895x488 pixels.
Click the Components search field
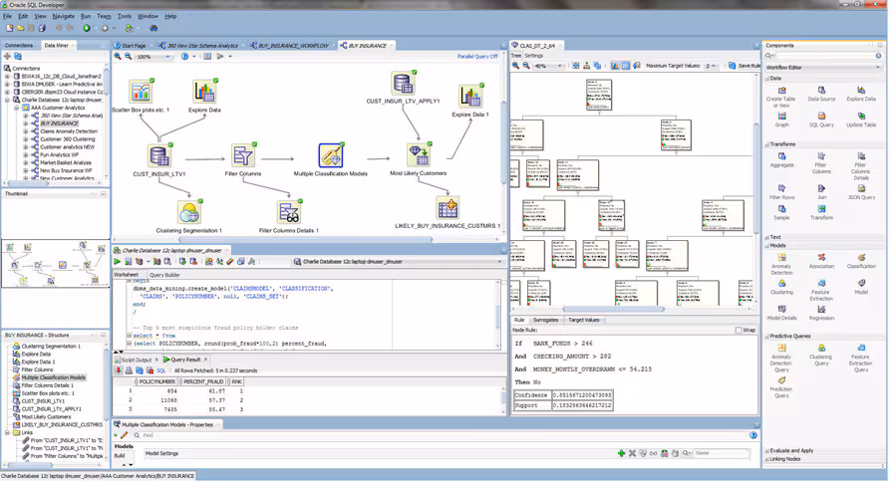coord(823,56)
